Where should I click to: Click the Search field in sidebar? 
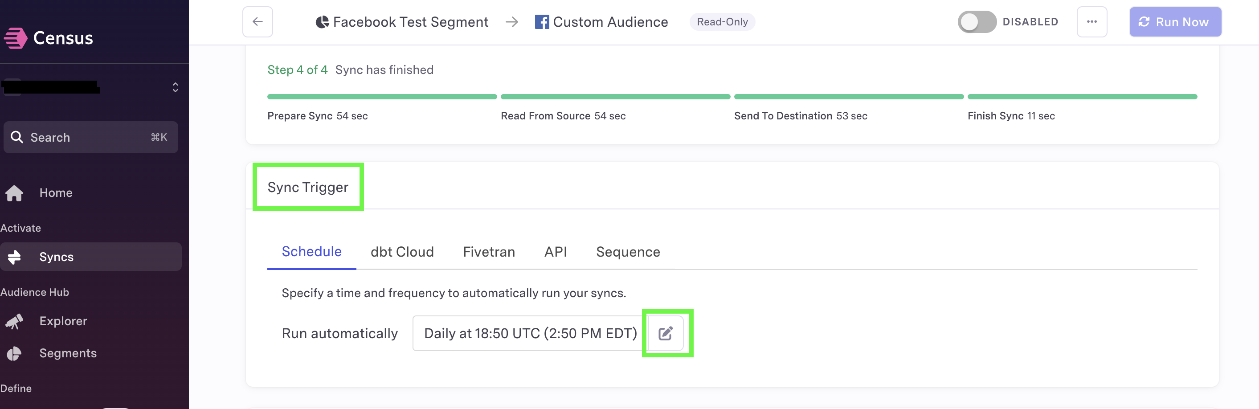coord(90,137)
